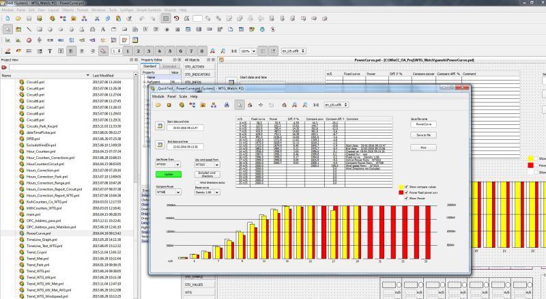
Task: Click the Copy icon in GEDI toolbar
Action: click(x=108, y=18)
